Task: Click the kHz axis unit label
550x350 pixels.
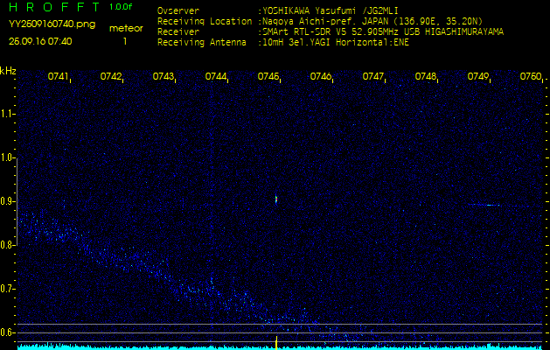Action: [8, 71]
